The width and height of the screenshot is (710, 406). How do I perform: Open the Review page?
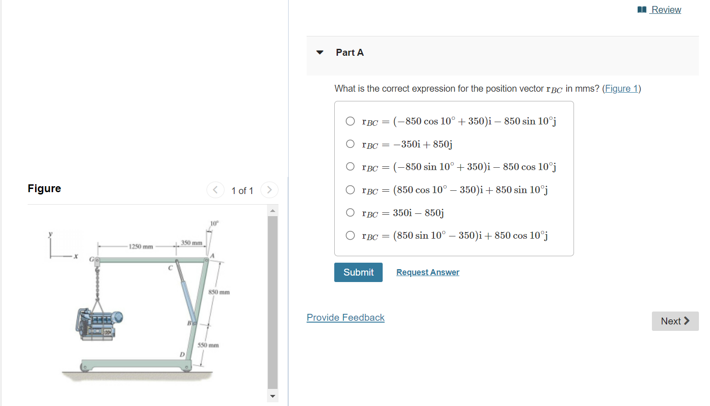(x=665, y=9)
